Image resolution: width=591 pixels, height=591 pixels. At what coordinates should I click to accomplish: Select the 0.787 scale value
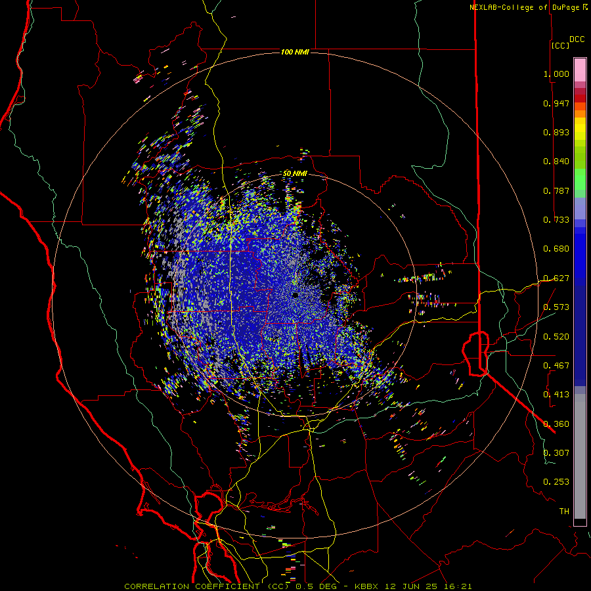tap(556, 190)
